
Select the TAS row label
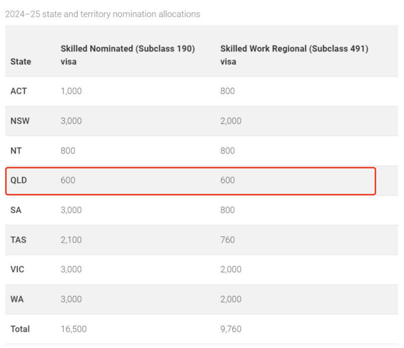click(x=18, y=240)
